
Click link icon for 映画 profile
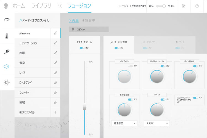pyautogui.click(x=55, y=53)
